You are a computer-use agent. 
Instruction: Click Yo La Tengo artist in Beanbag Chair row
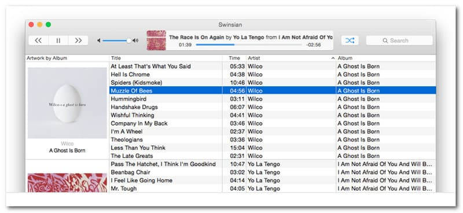click(x=264, y=172)
